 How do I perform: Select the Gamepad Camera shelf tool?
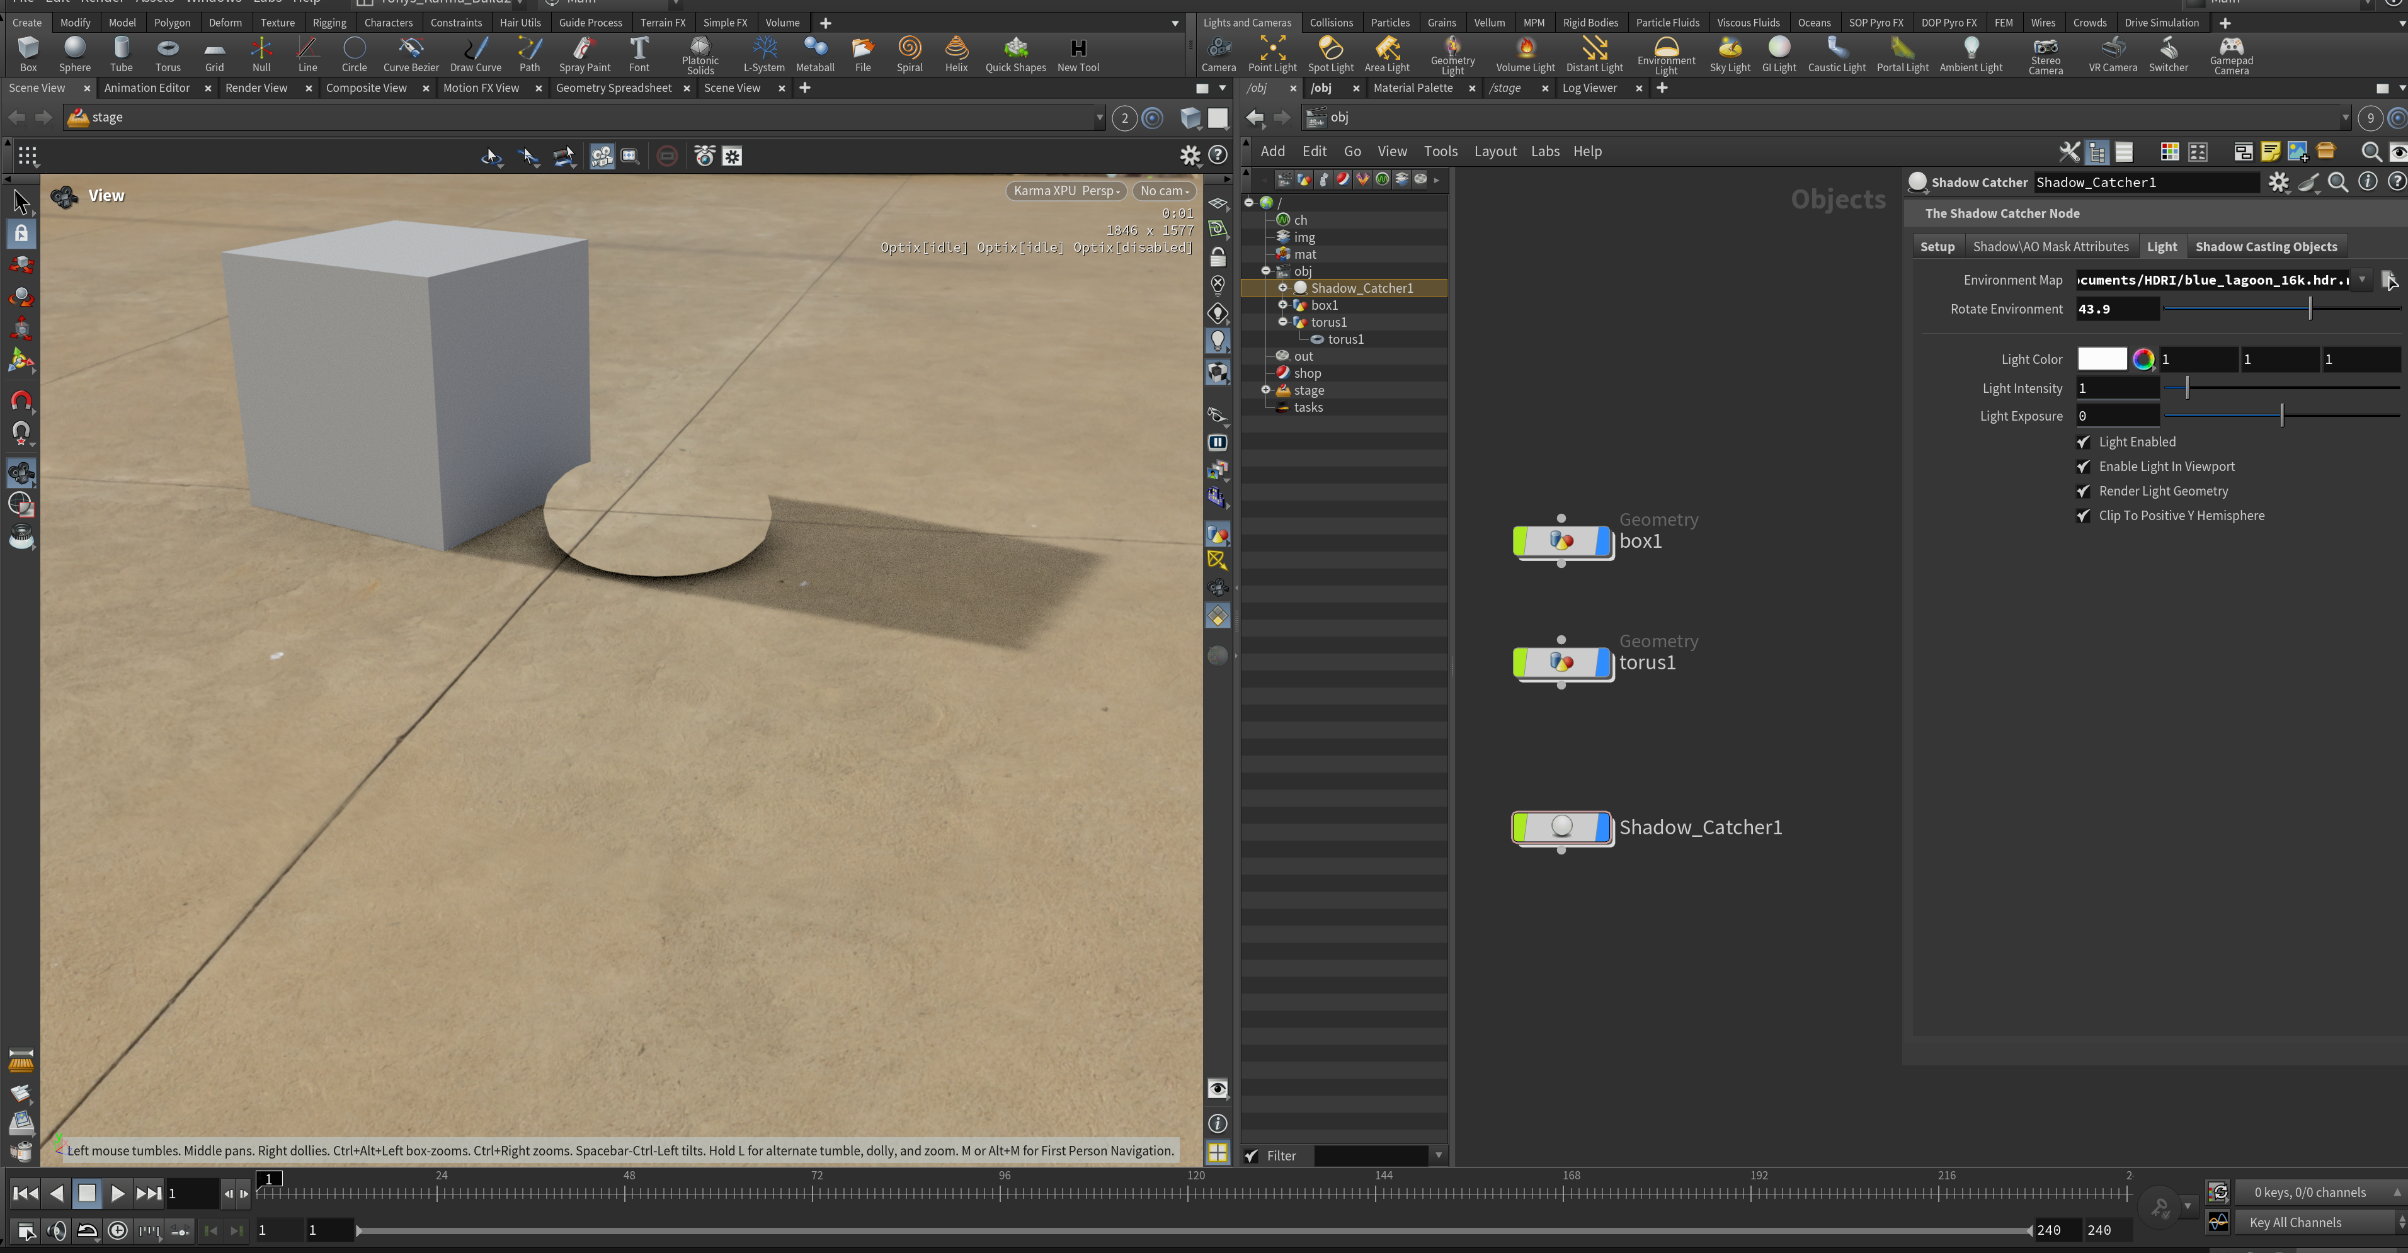click(2232, 56)
